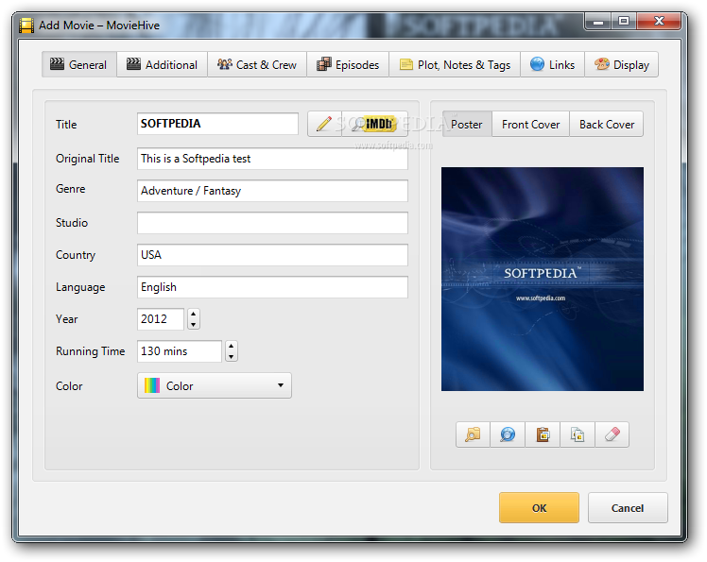Go to the Episodes tab
This screenshot has width=707, height=562.
click(x=348, y=64)
